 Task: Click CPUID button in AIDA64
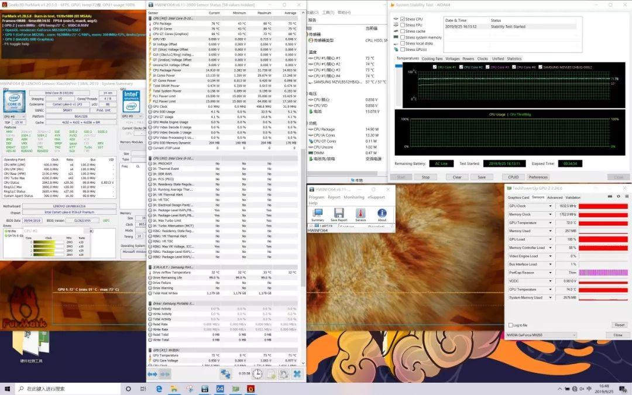(513, 177)
